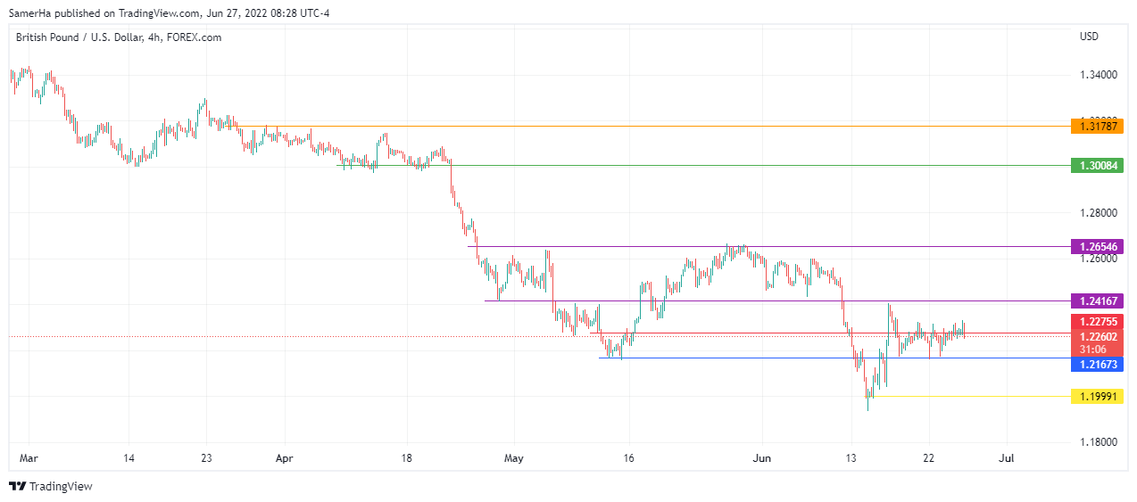Select the horizontal line at the 1.30084 level

pos(714,165)
